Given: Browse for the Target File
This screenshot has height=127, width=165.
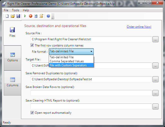Looking at the screenshot, I should pos(155,65).
